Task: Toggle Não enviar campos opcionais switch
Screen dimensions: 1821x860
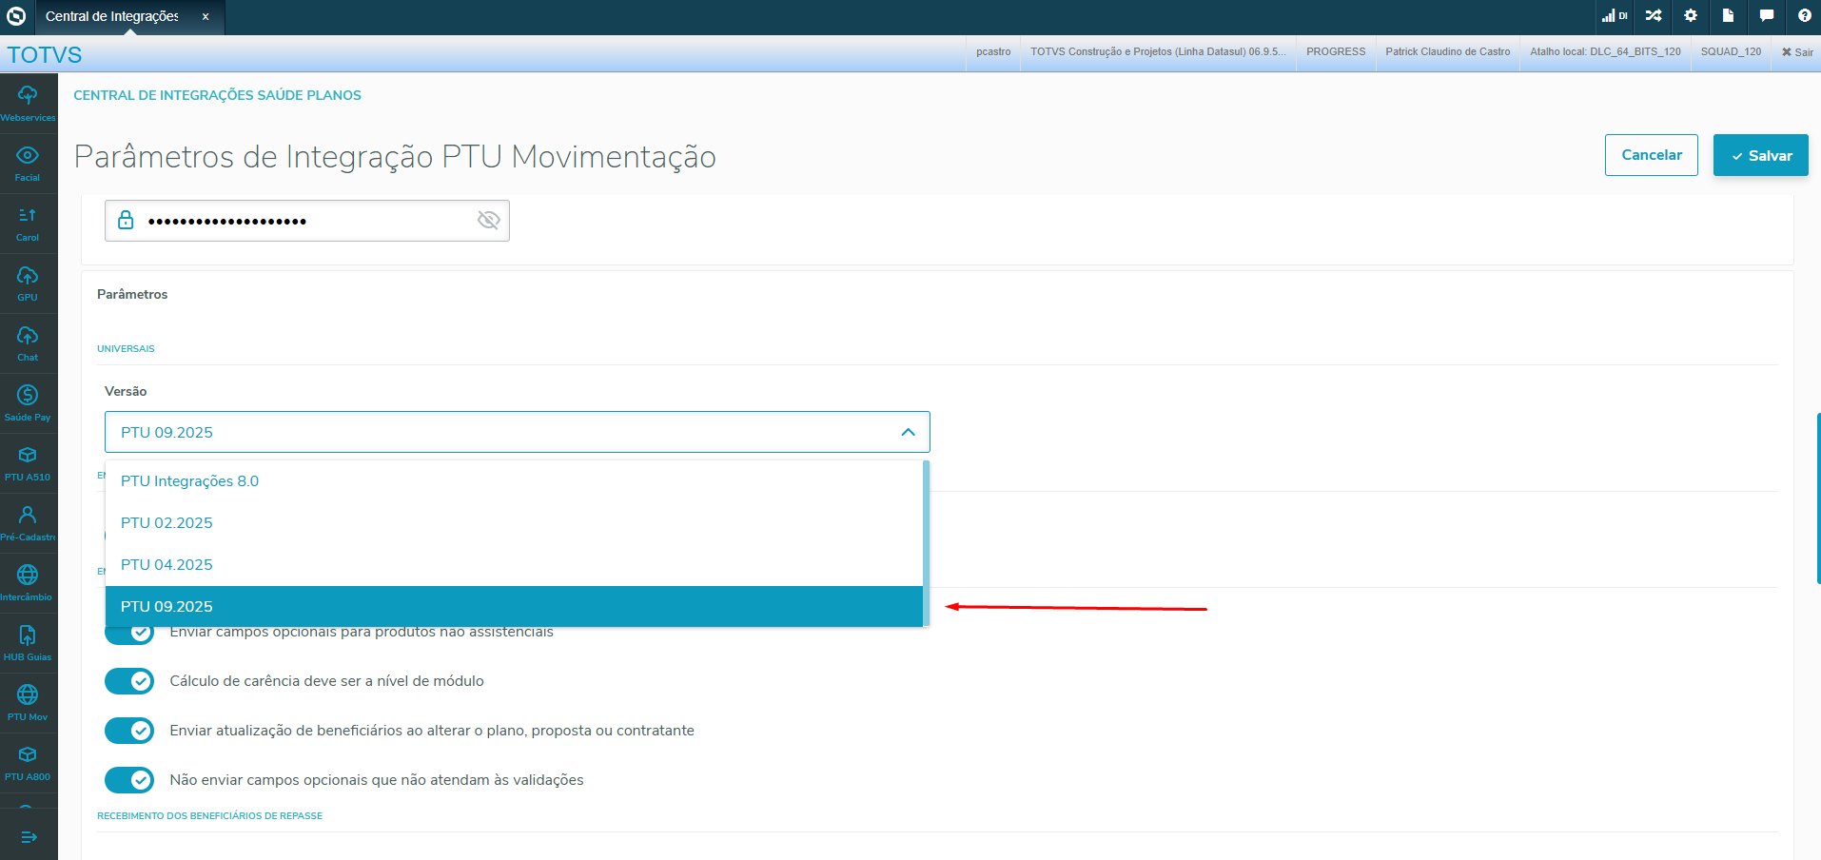Action: point(129,780)
